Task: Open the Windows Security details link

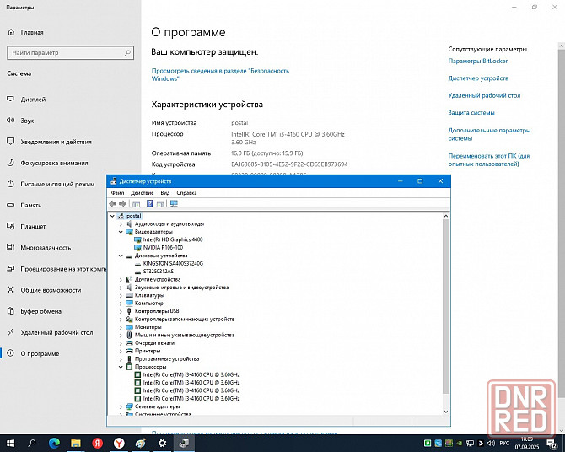Action: pyautogui.click(x=220, y=74)
